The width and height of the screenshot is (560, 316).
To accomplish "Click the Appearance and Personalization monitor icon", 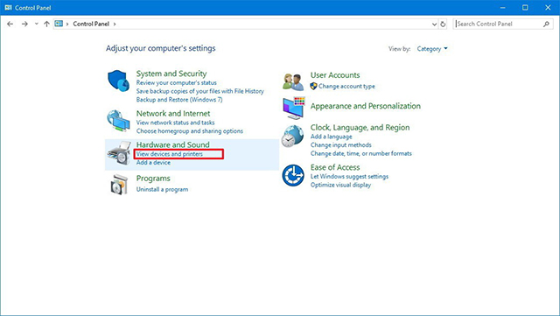I will pos(294,108).
